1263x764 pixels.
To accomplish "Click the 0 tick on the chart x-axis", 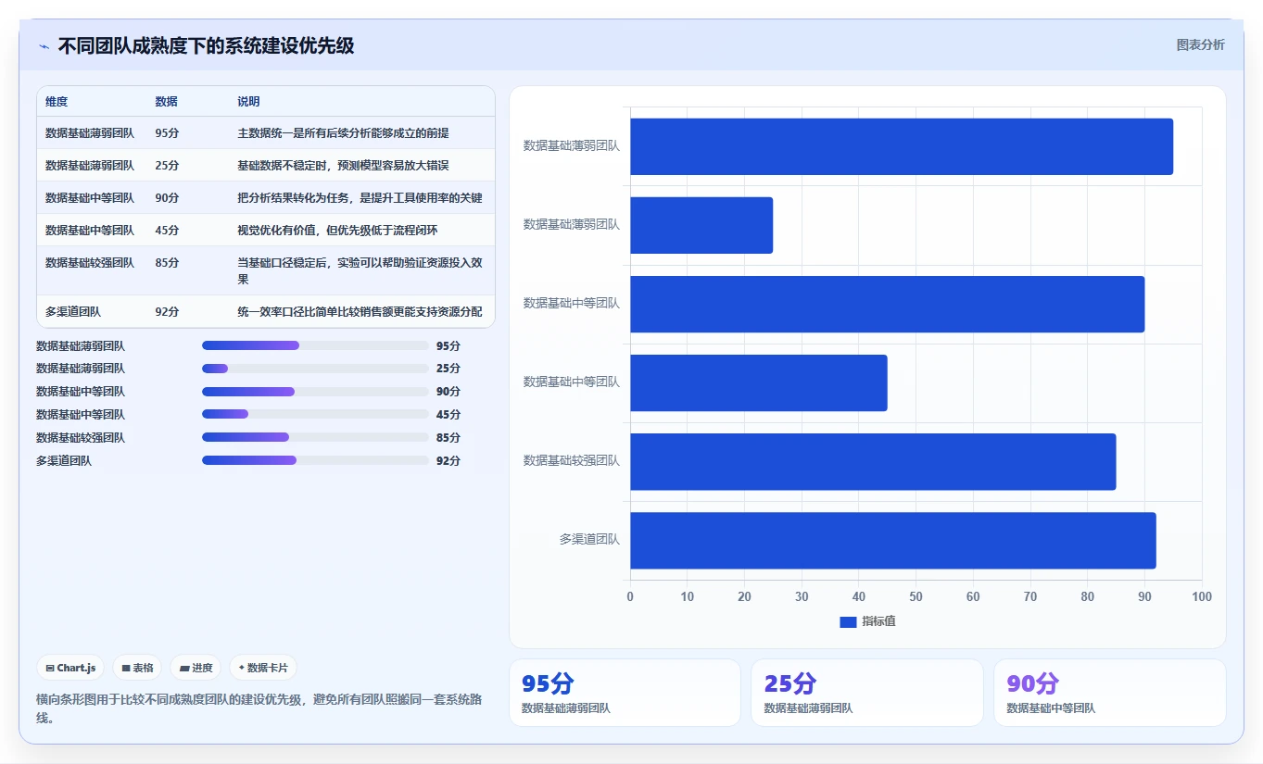I will coord(630,596).
